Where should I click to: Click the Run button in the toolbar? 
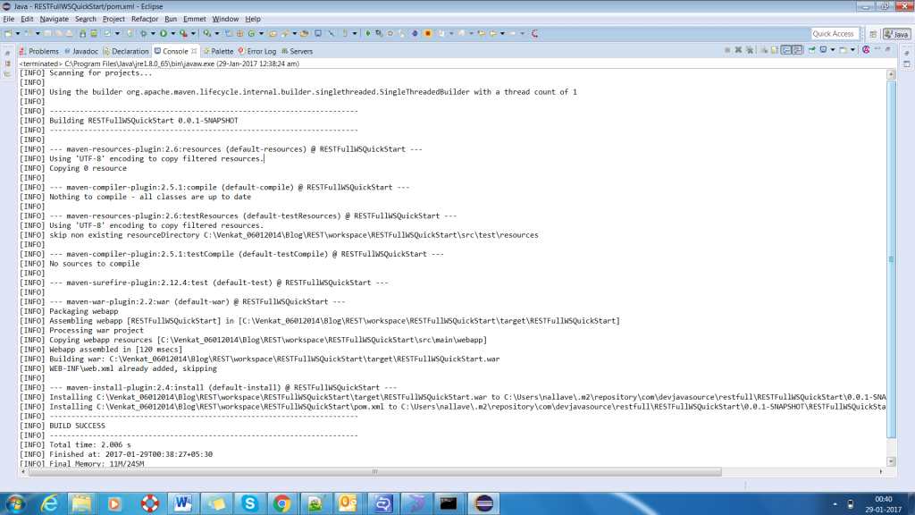click(x=163, y=34)
